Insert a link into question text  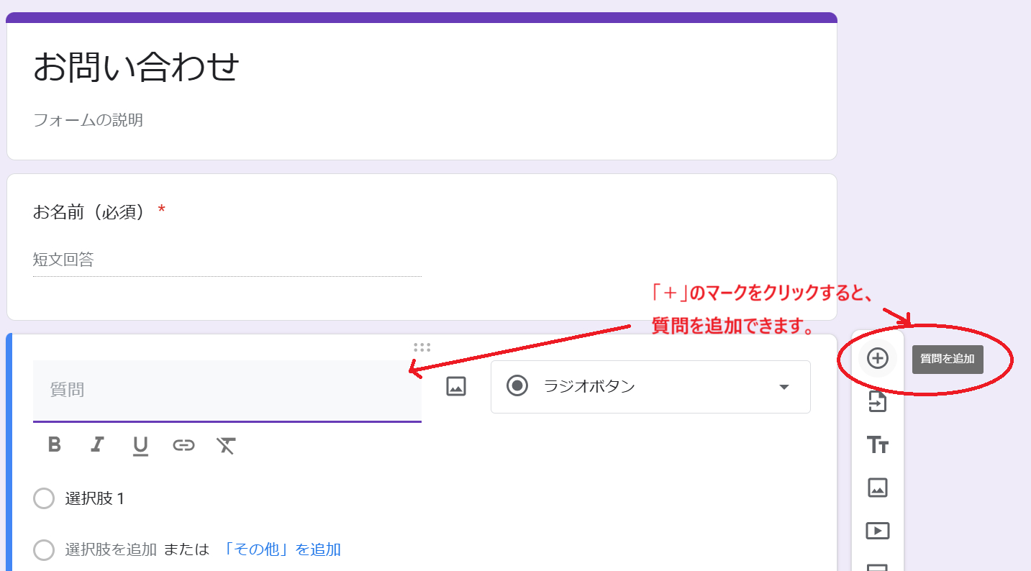click(x=183, y=445)
